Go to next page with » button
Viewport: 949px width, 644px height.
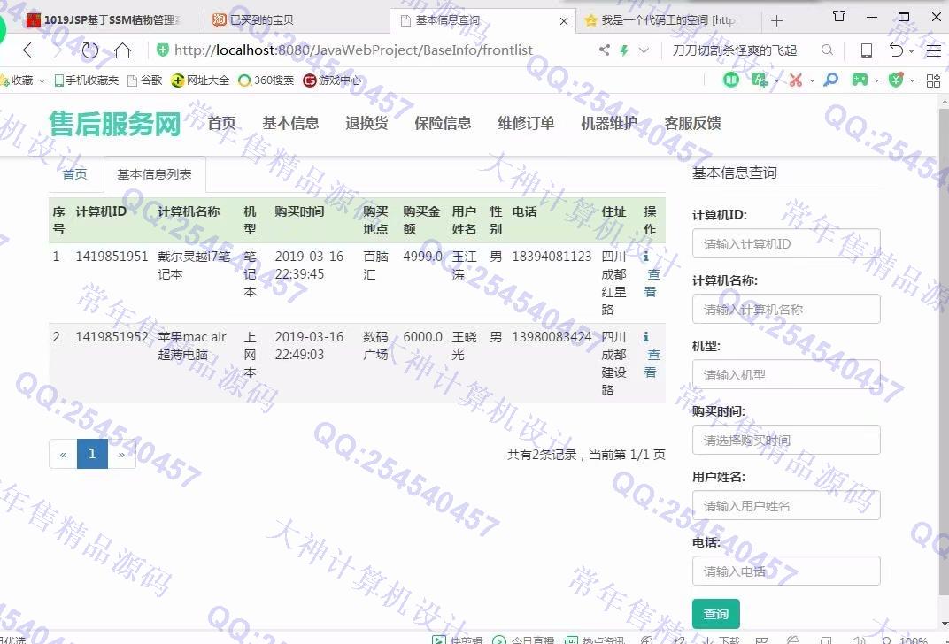point(121,454)
